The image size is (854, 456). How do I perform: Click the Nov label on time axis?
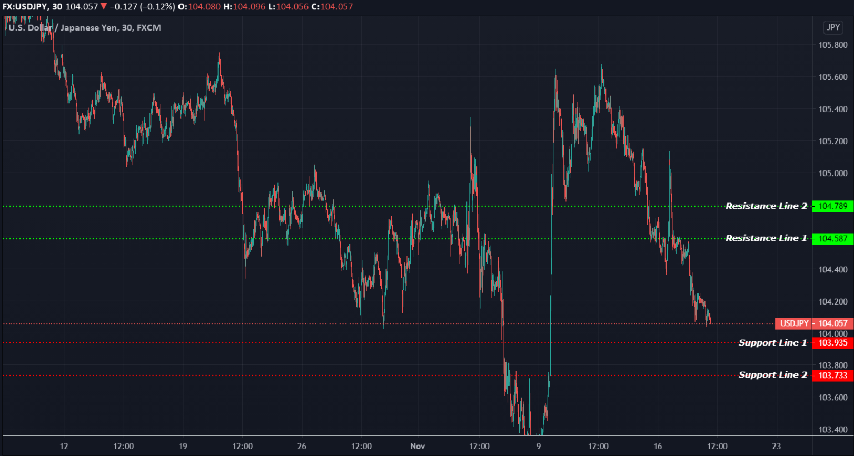(x=418, y=446)
